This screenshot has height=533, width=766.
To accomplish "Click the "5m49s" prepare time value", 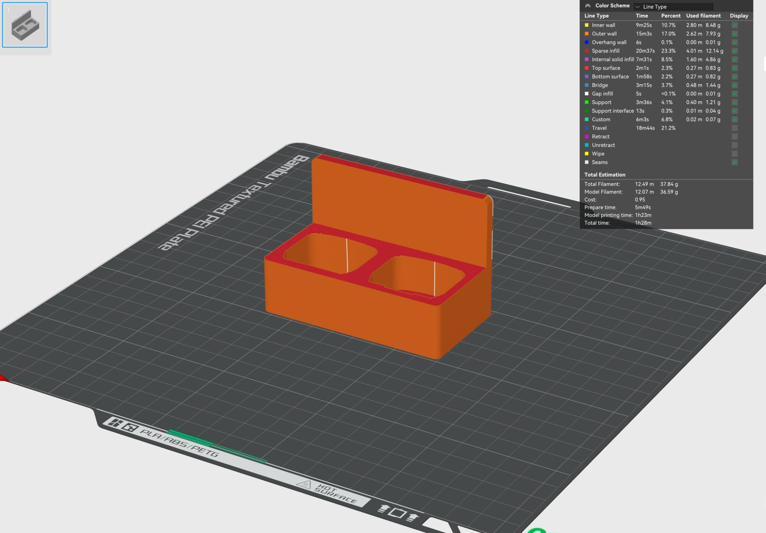I will click(x=643, y=207).
